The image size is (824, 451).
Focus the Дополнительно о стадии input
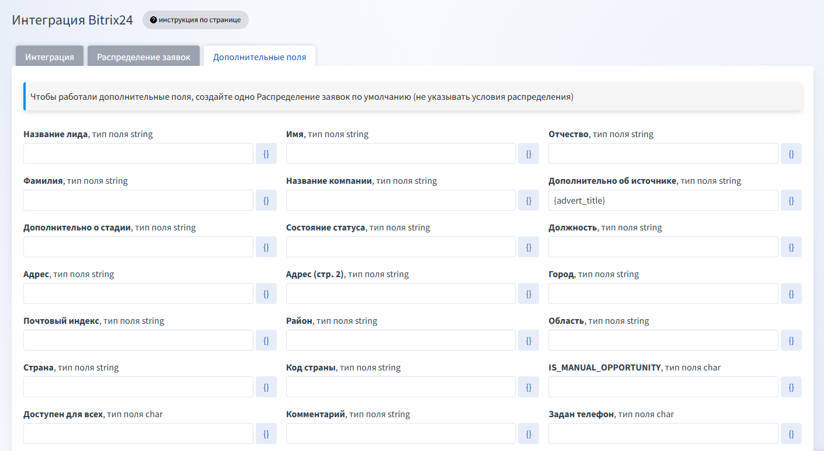[x=138, y=247]
